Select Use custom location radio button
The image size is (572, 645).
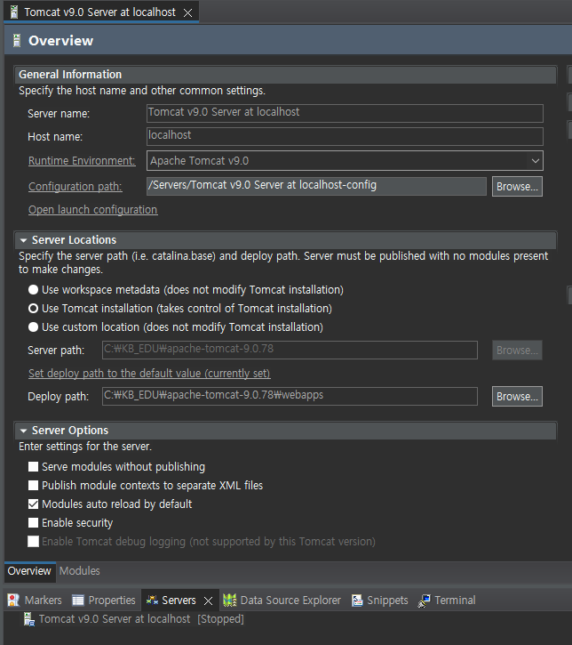coord(33,327)
